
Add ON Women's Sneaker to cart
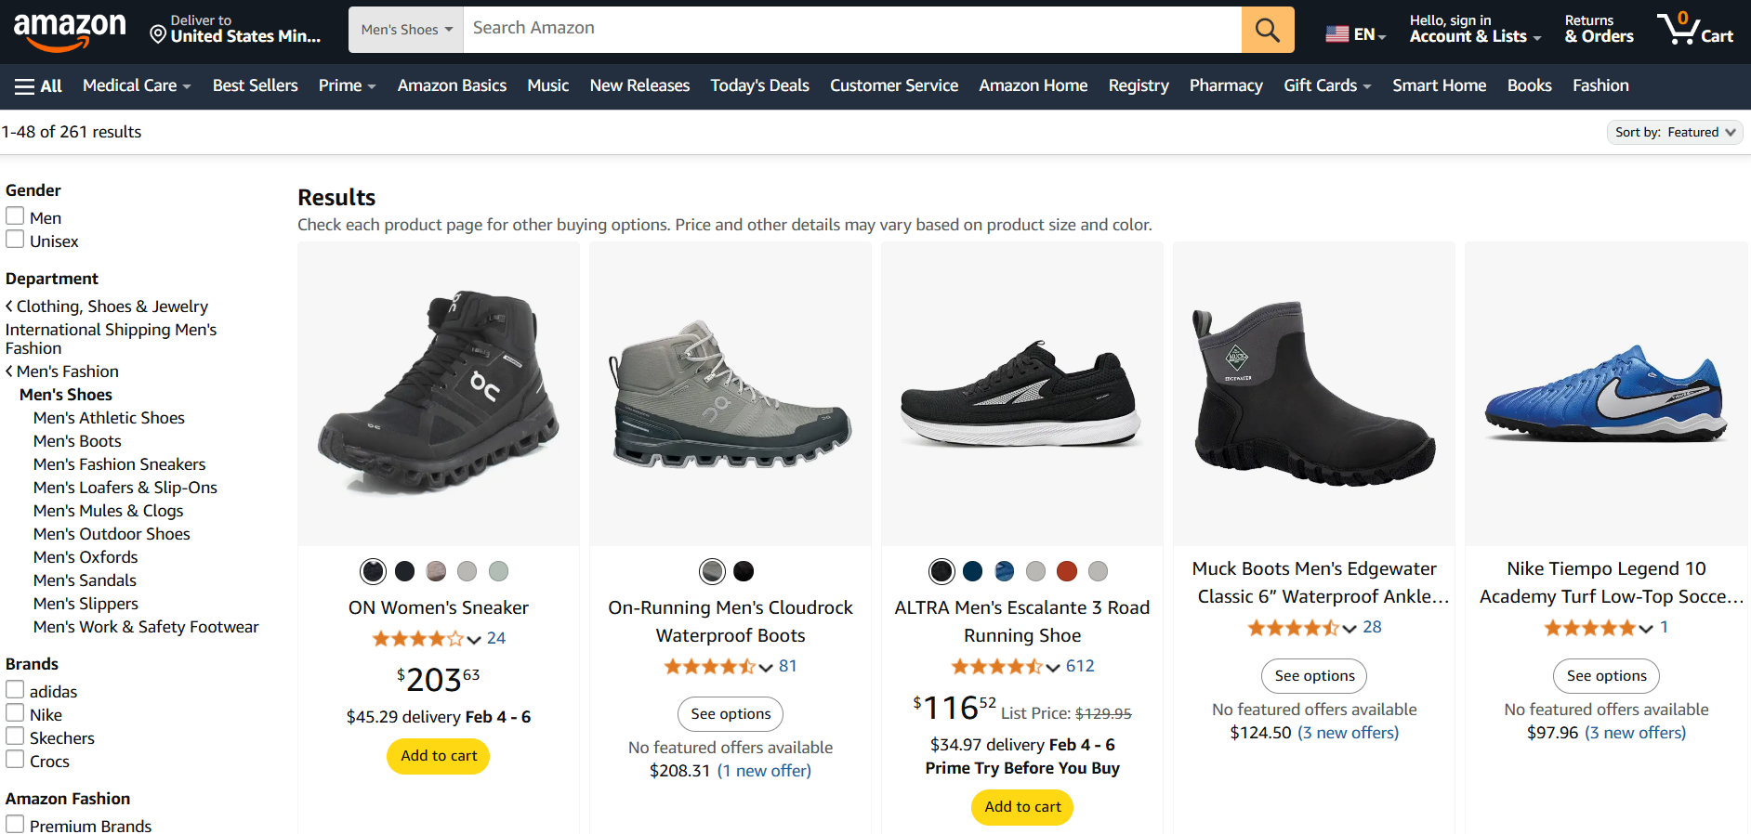click(x=438, y=756)
